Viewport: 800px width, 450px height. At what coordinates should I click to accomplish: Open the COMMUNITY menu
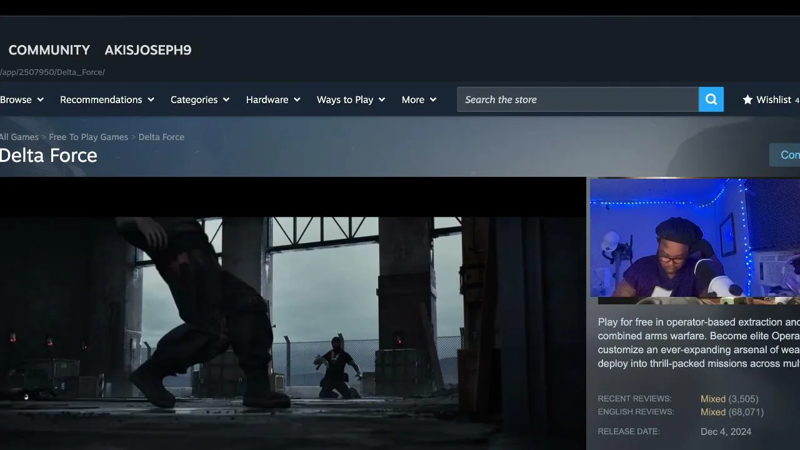coord(49,50)
